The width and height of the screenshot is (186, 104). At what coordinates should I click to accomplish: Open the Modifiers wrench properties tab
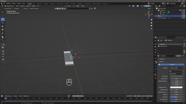[x=155, y=61]
